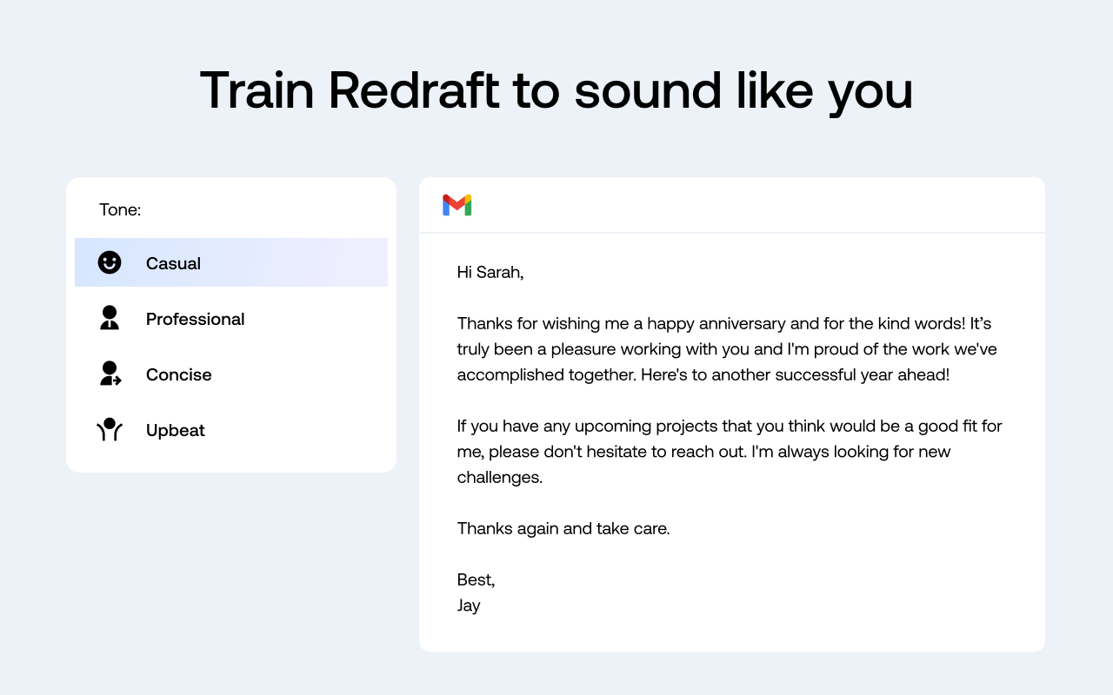
Task: Select the Professional person silhouette icon
Action: [110, 318]
